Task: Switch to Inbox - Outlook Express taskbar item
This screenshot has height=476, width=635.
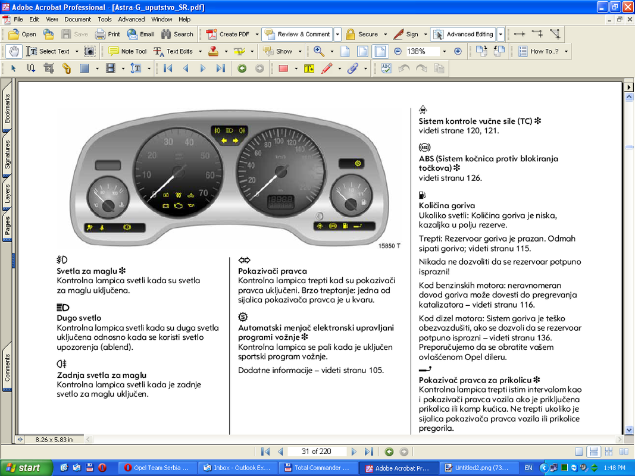Action: coord(237,468)
